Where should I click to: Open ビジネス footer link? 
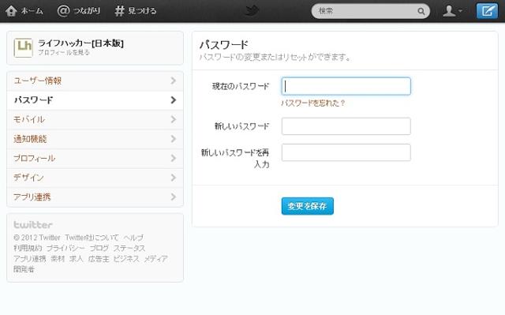coord(126,259)
